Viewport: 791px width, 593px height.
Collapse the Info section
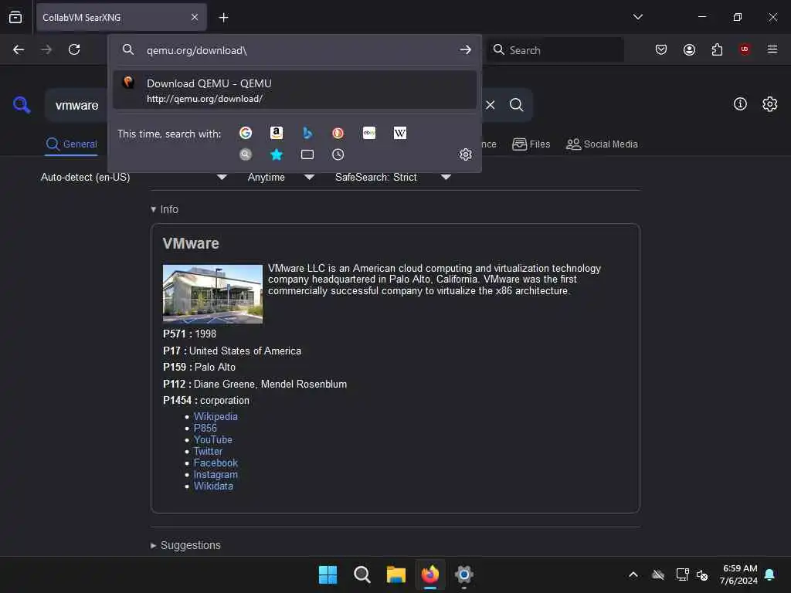[165, 209]
